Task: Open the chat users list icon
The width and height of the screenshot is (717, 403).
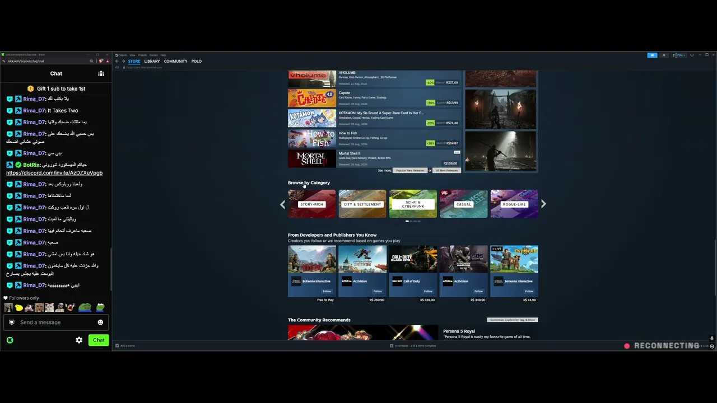Action: tap(101, 73)
